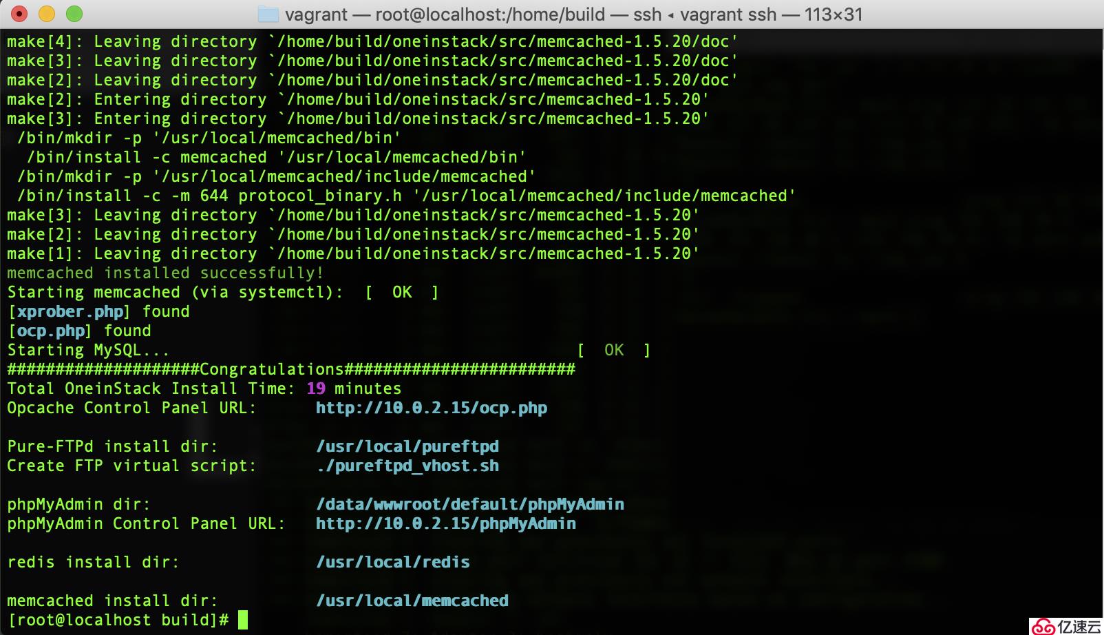This screenshot has height=635, width=1104.
Task: Click 'memcached install dir:' label
Action: click(112, 601)
